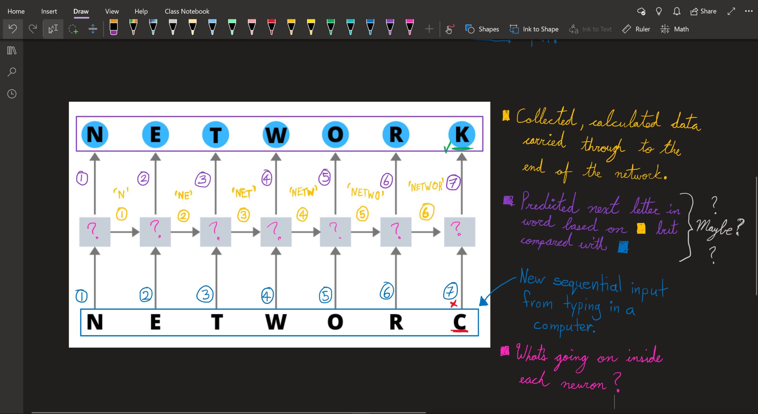Open the View menu
The width and height of the screenshot is (758, 414).
(112, 11)
